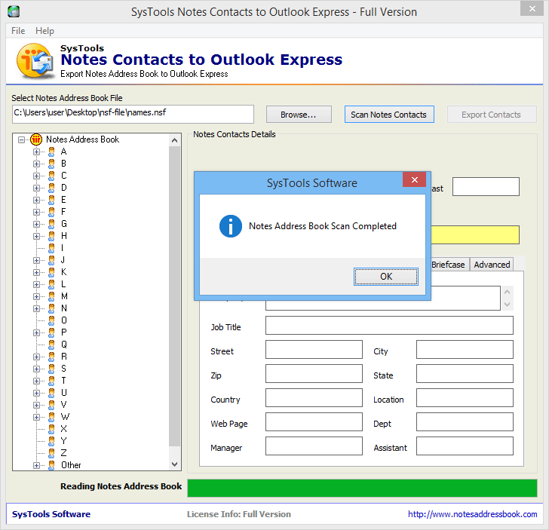
Task: Click the contact icon beside letter N
Action: point(51,308)
